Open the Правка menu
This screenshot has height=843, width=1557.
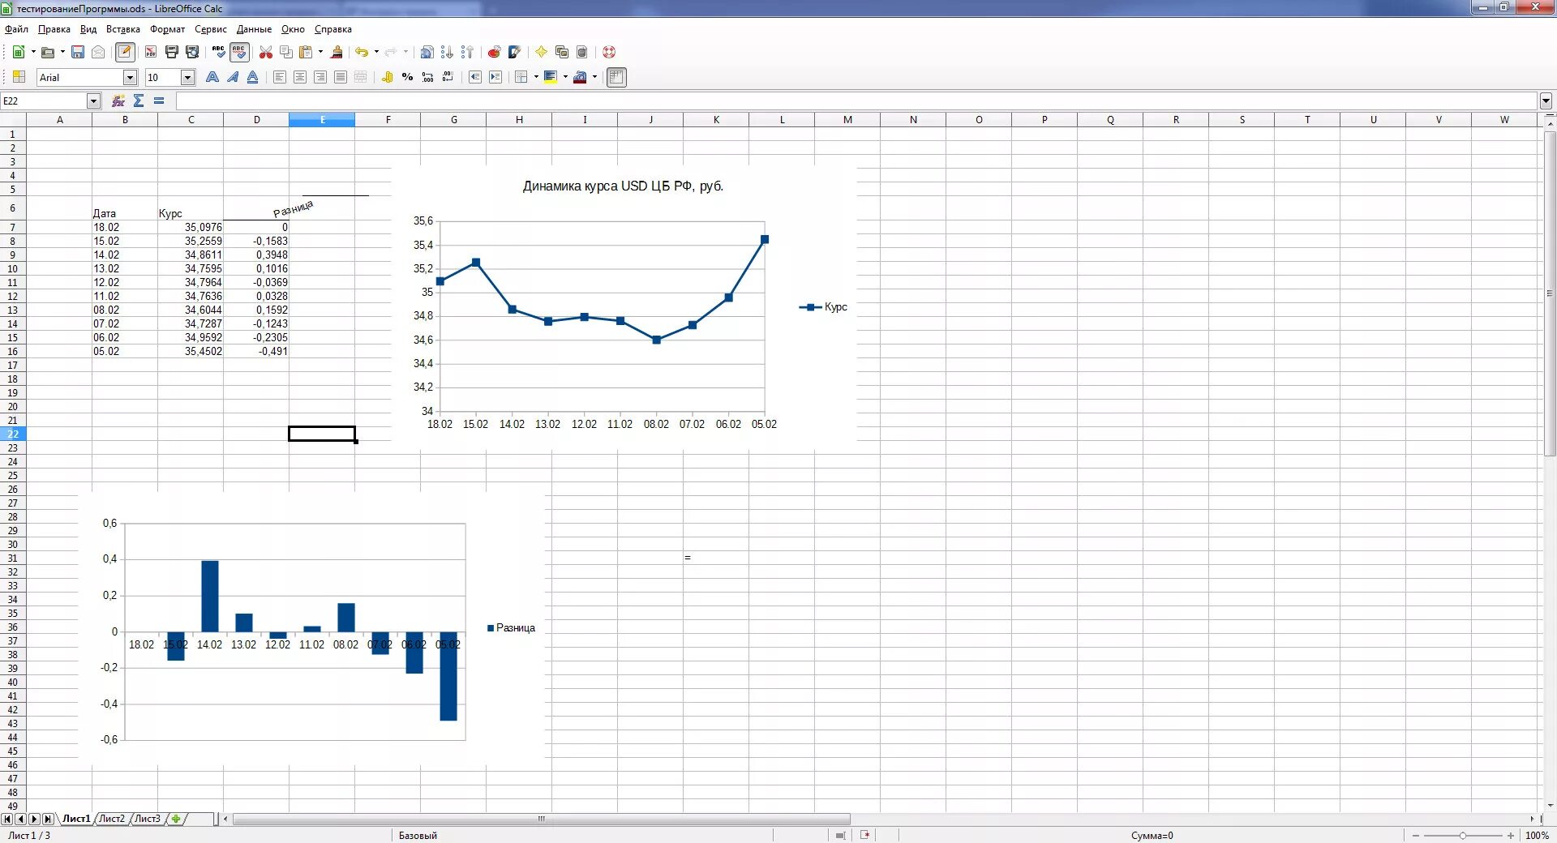pyautogui.click(x=54, y=29)
